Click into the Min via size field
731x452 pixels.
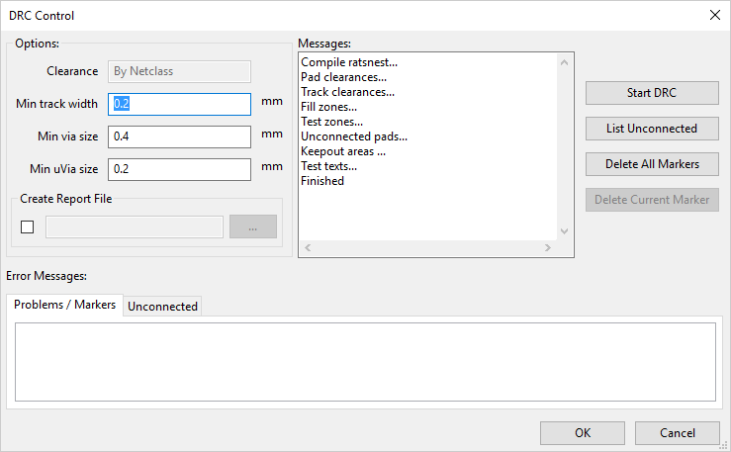click(x=180, y=136)
